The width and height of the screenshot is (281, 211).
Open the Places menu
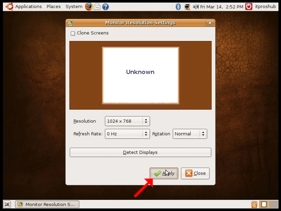coord(54,7)
